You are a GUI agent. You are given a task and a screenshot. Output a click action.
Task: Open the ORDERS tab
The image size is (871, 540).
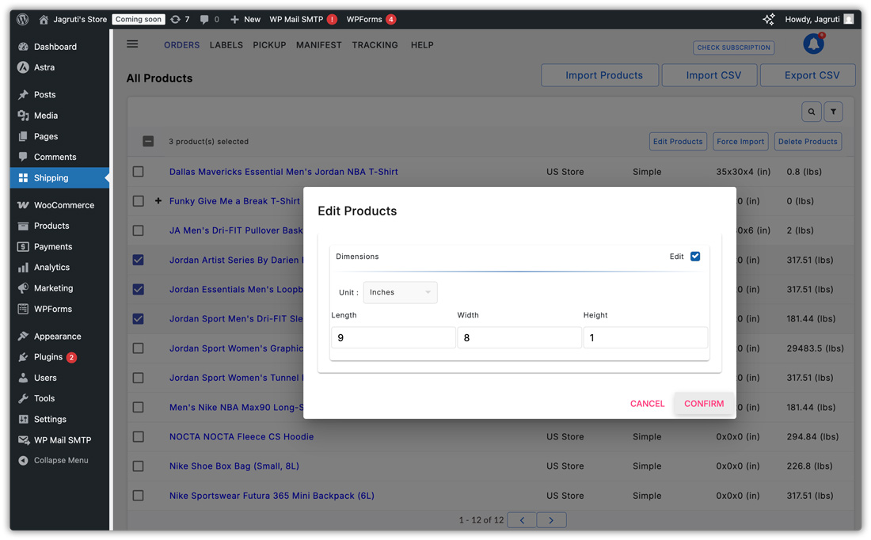click(181, 45)
